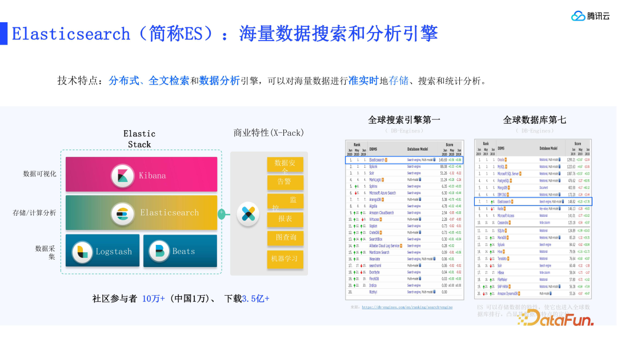The width and height of the screenshot is (617, 347).
Task: Select the 告警 feature box
Action: coord(285,182)
